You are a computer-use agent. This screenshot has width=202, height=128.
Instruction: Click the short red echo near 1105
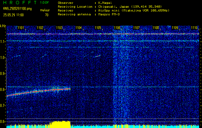coord(98,56)
